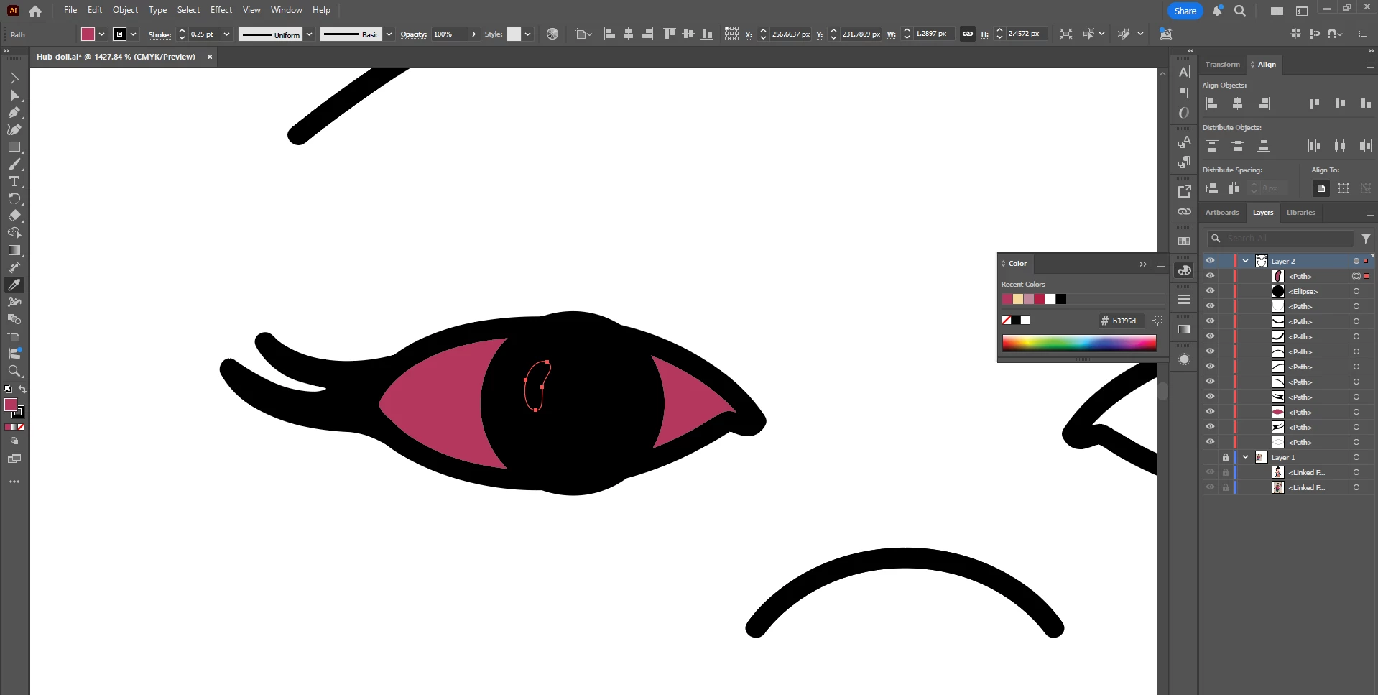The image size is (1378, 695).
Task: Click the Stroke label link
Action: tap(159, 34)
